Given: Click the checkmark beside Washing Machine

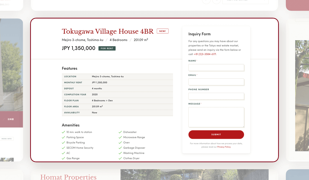Looking at the screenshot, I should pyautogui.click(x=120, y=153).
